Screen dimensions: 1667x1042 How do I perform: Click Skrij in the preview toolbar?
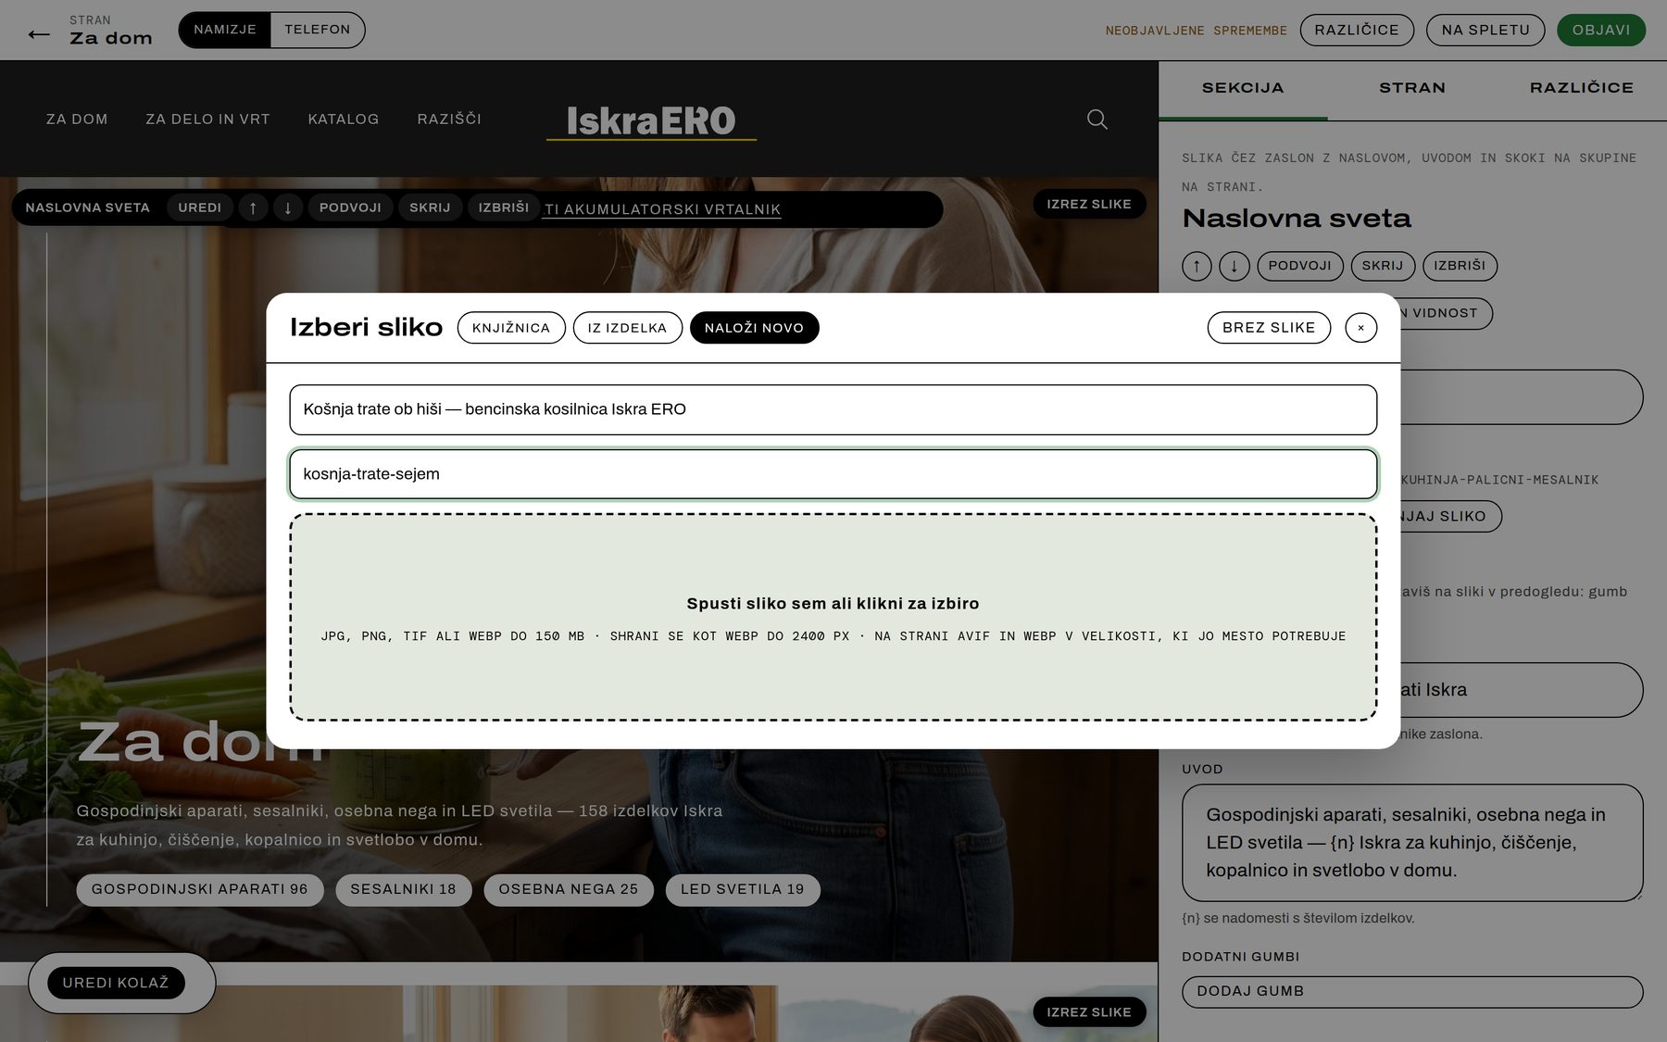(430, 207)
